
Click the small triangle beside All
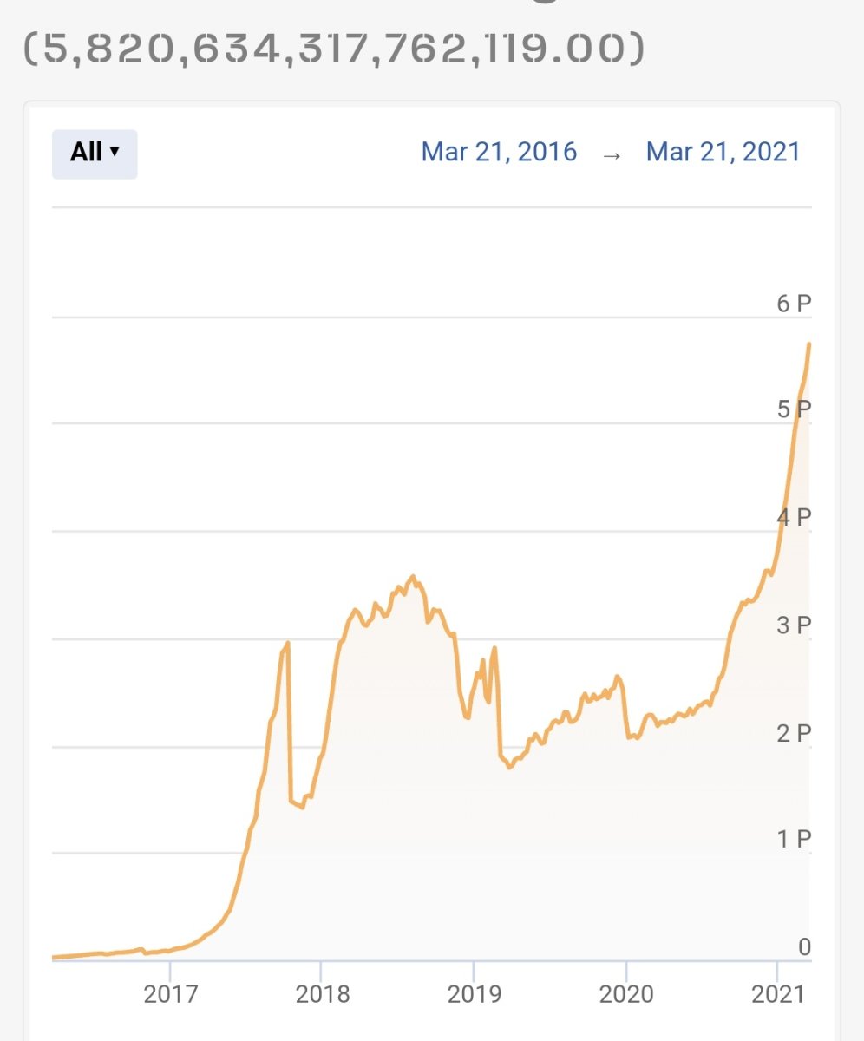(x=115, y=153)
